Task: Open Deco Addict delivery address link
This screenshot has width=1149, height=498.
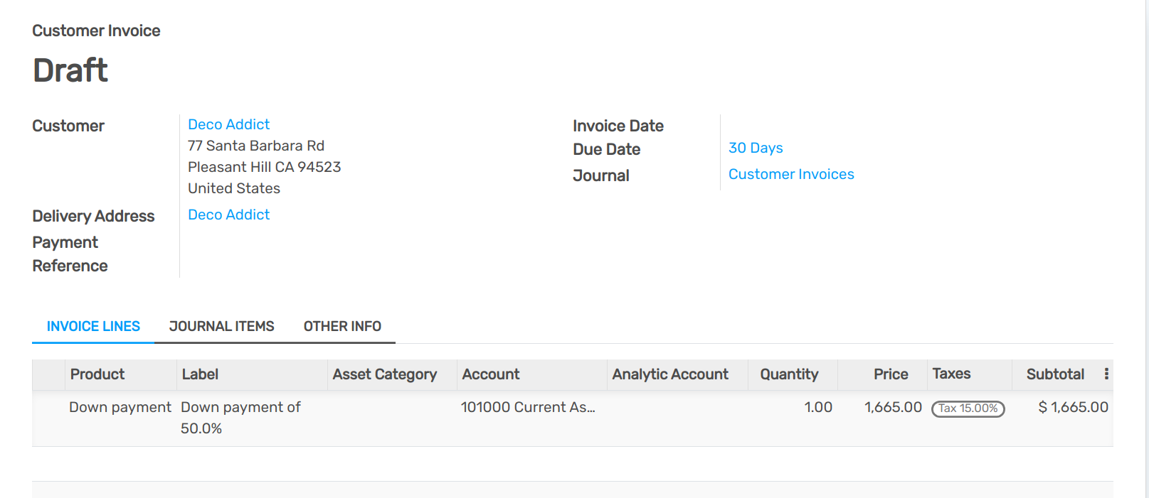Action: [228, 215]
